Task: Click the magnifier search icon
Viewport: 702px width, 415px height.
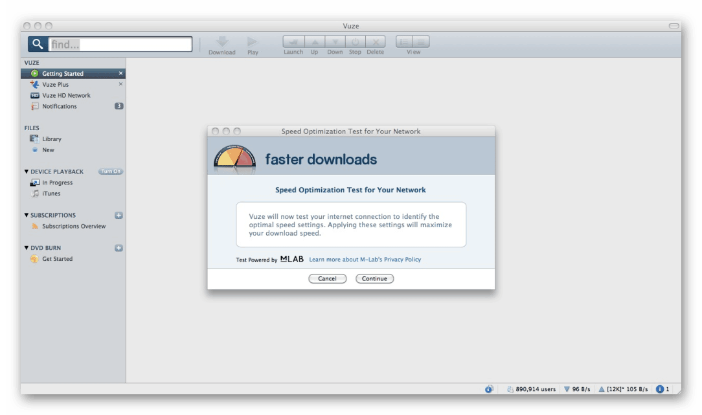Action: pos(38,44)
